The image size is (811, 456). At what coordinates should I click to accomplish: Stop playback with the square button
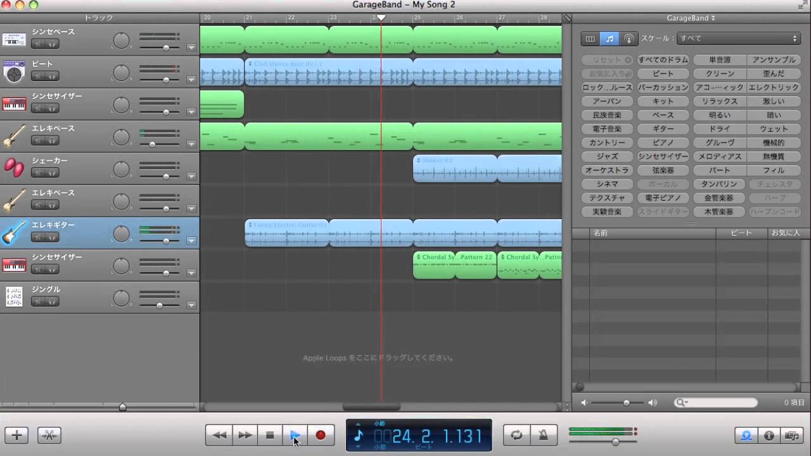[270, 435]
